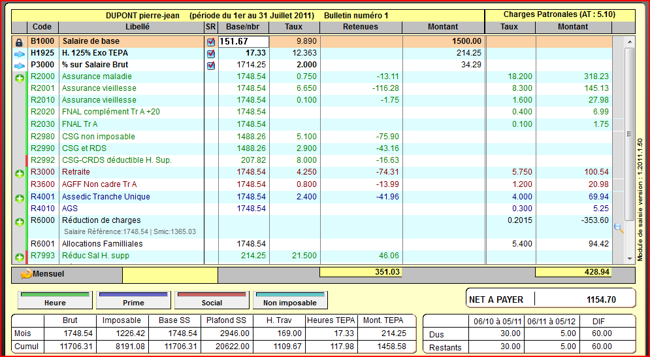Open the magnifier icon for Réduction de charges
This screenshot has width=650, height=357.
[619, 228]
